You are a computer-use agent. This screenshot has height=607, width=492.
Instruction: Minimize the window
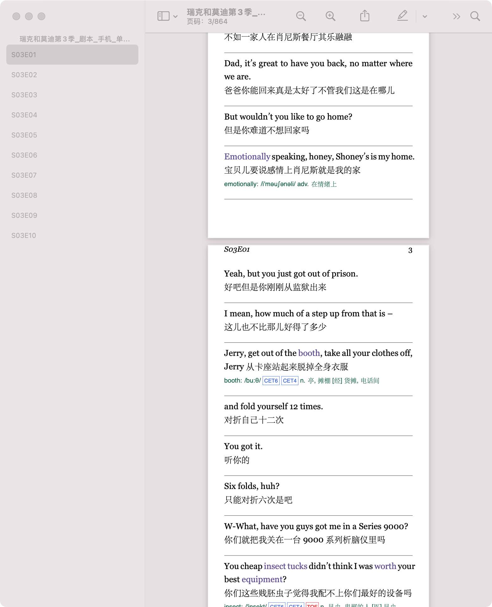coord(29,16)
